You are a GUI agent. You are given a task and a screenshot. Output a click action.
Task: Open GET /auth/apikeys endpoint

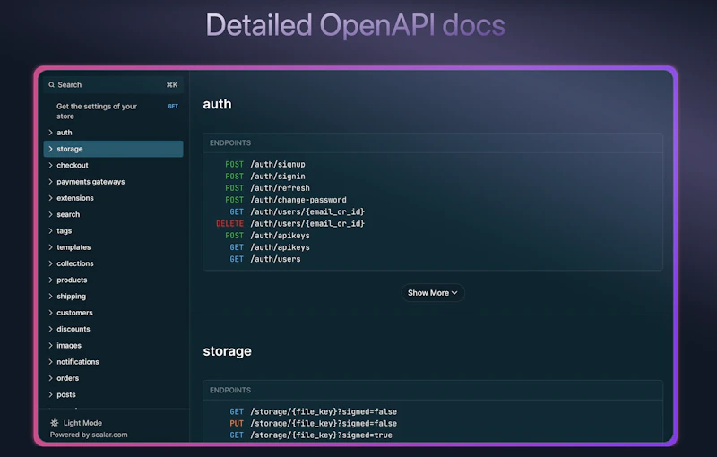click(270, 247)
